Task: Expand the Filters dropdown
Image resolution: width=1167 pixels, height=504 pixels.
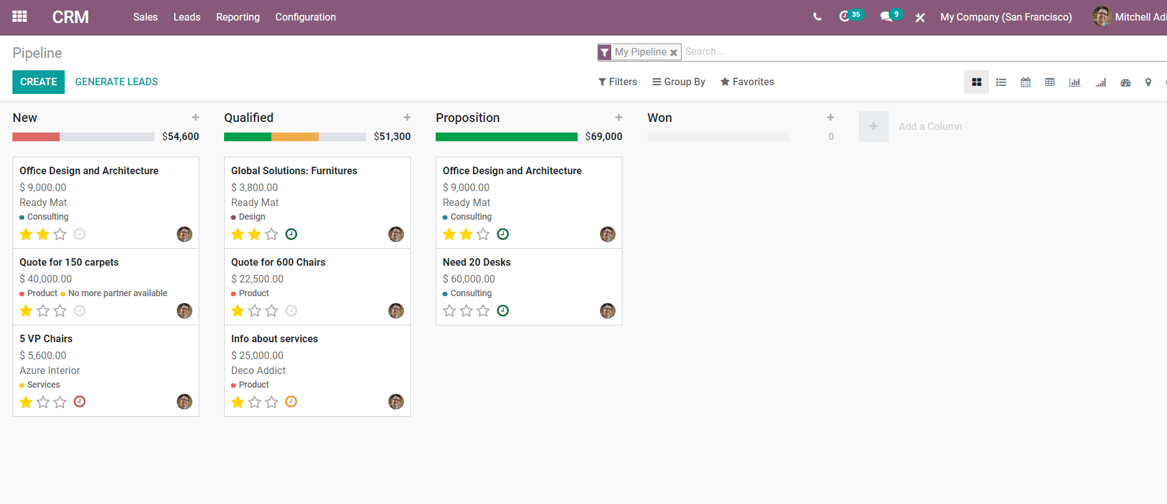Action: (x=617, y=82)
